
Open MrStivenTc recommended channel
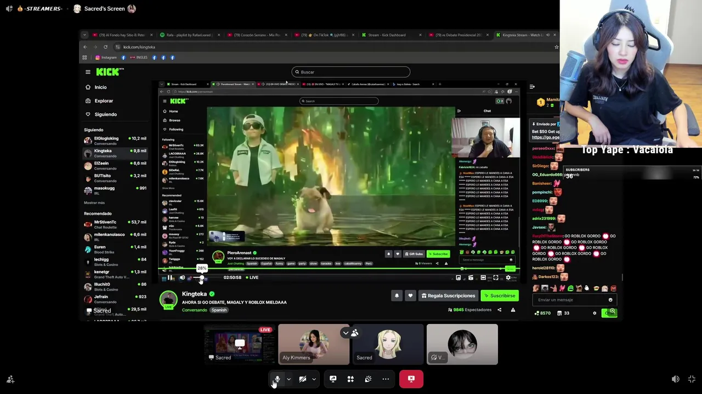[115, 224]
